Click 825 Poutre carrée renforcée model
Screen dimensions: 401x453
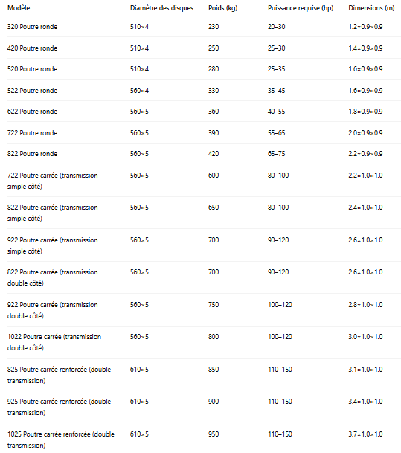(x=60, y=375)
